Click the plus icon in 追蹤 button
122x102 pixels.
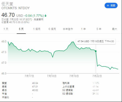(x=108, y=6)
